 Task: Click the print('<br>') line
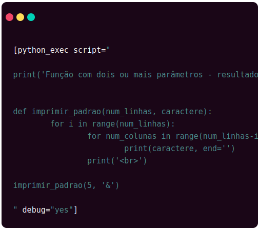tap(117, 161)
